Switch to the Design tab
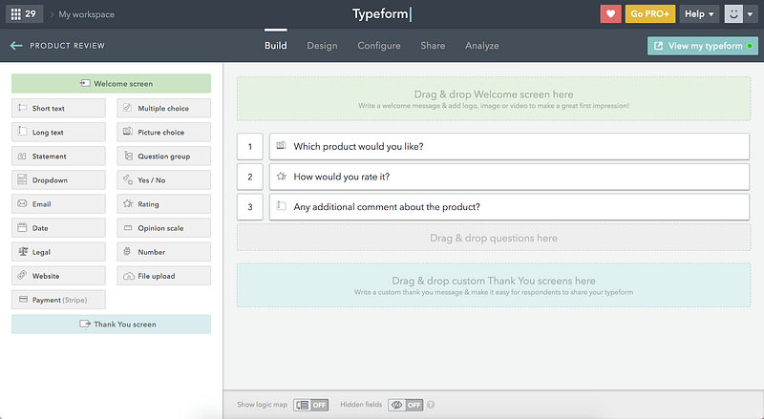This screenshot has width=764, height=419. 322,45
